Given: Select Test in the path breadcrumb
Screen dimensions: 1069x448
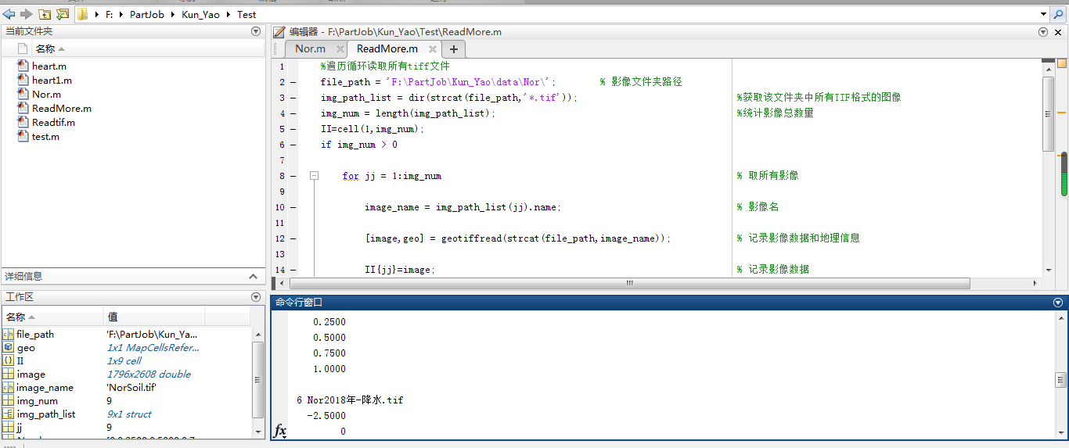Looking at the screenshot, I should 247,14.
